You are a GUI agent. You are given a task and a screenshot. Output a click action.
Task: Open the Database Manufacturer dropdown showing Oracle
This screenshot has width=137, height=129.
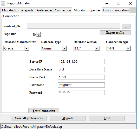[16, 48]
